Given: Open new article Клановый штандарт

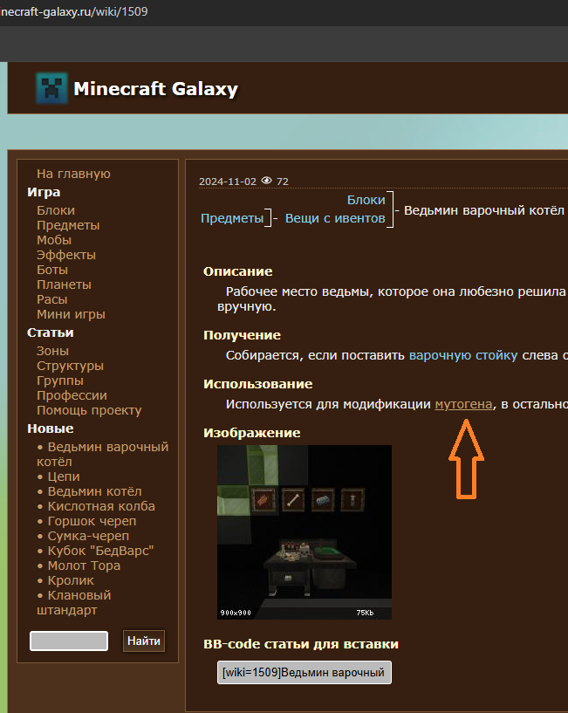Looking at the screenshot, I should point(74,602).
